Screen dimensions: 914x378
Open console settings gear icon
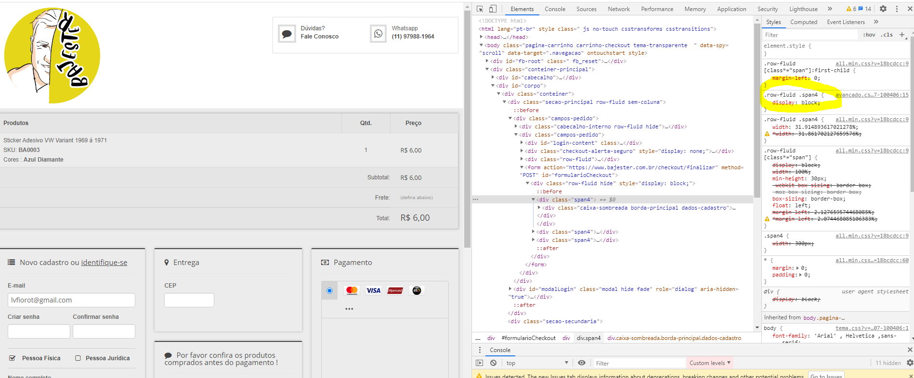(x=910, y=363)
